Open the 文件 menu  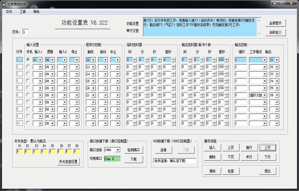point(9,12)
